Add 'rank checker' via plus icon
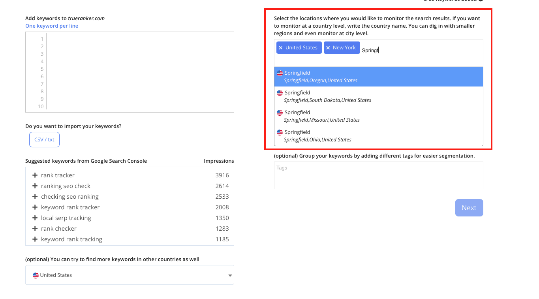Image resolution: width=539 pixels, height=299 pixels. [x=35, y=229]
